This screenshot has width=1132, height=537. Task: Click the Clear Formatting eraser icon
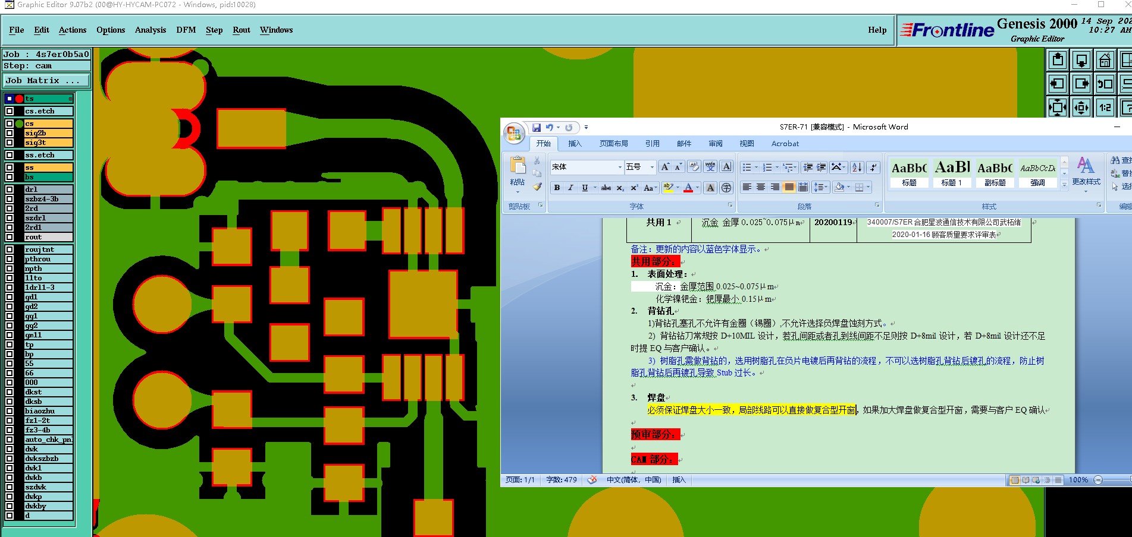(694, 167)
